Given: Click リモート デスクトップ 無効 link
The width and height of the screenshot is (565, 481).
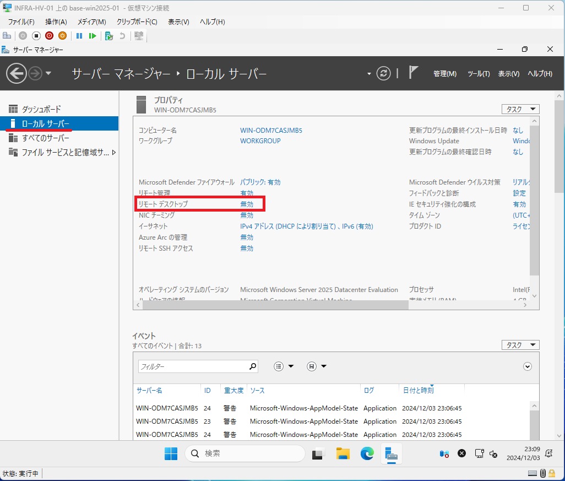Looking at the screenshot, I should click(x=247, y=204).
